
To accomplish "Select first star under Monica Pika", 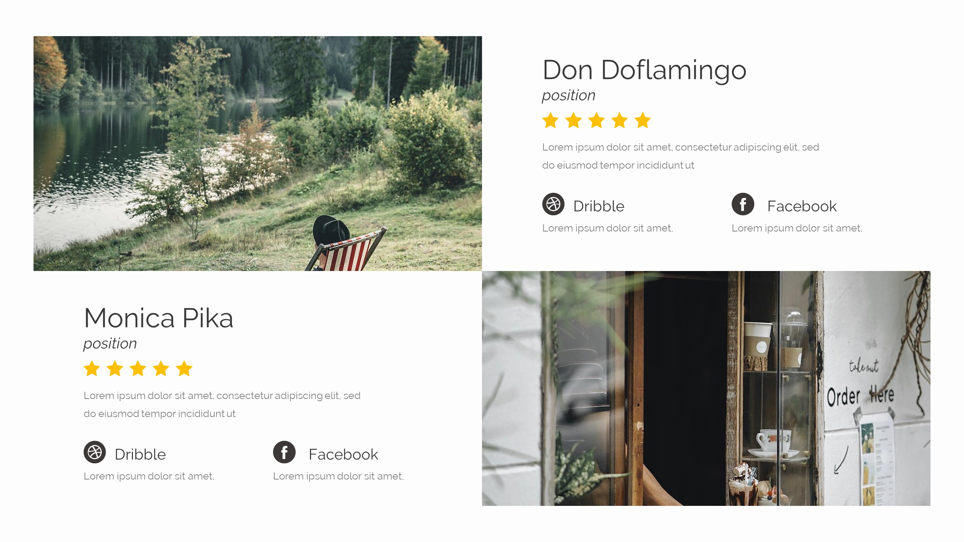I will click(x=92, y=368).
